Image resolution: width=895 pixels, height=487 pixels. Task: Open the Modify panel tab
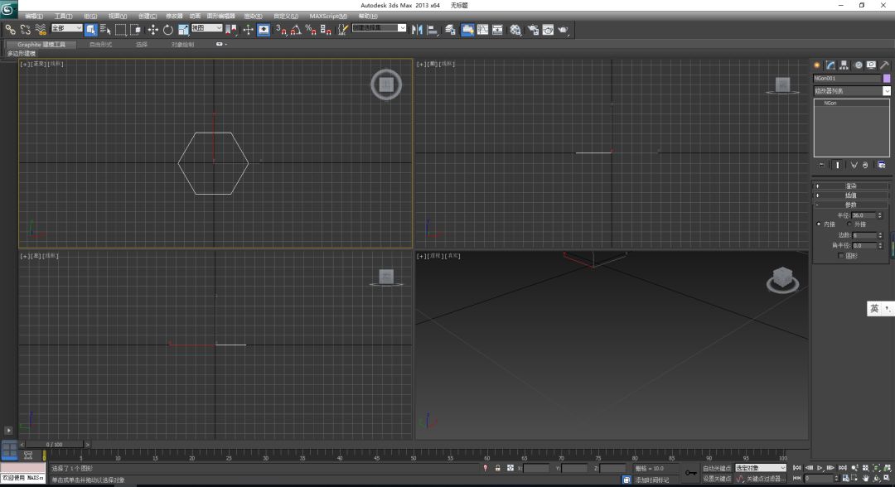830,65
